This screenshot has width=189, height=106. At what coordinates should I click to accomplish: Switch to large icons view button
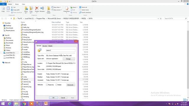(x=187, y=100)
